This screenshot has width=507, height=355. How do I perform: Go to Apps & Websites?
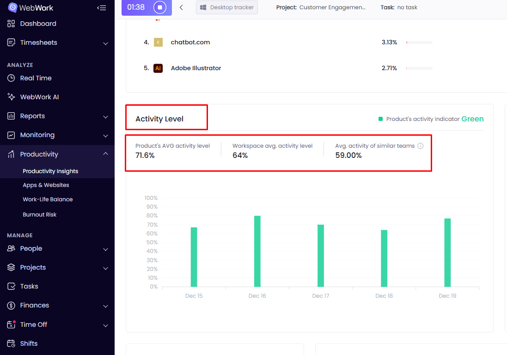(46, 185)
